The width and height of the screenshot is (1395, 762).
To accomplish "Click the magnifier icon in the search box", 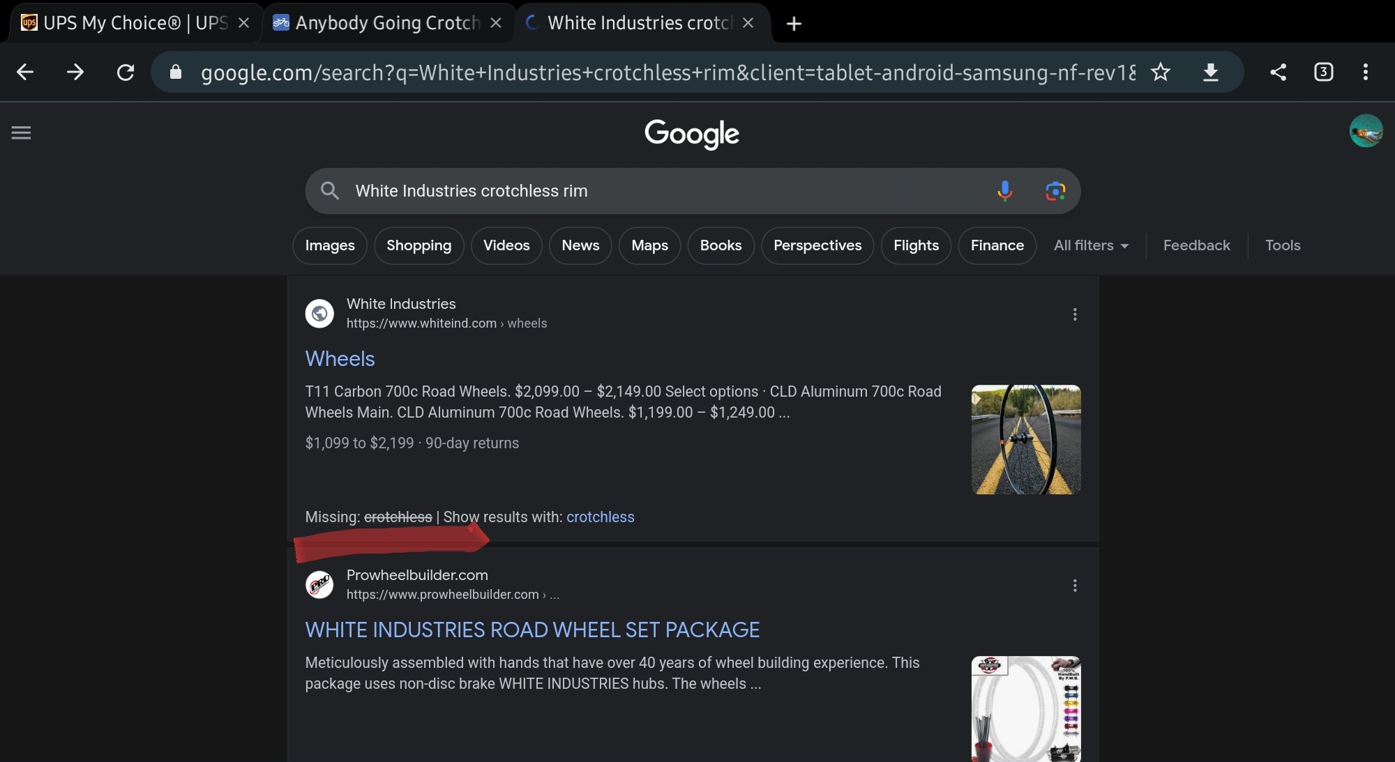I will (x=330, y=190).
